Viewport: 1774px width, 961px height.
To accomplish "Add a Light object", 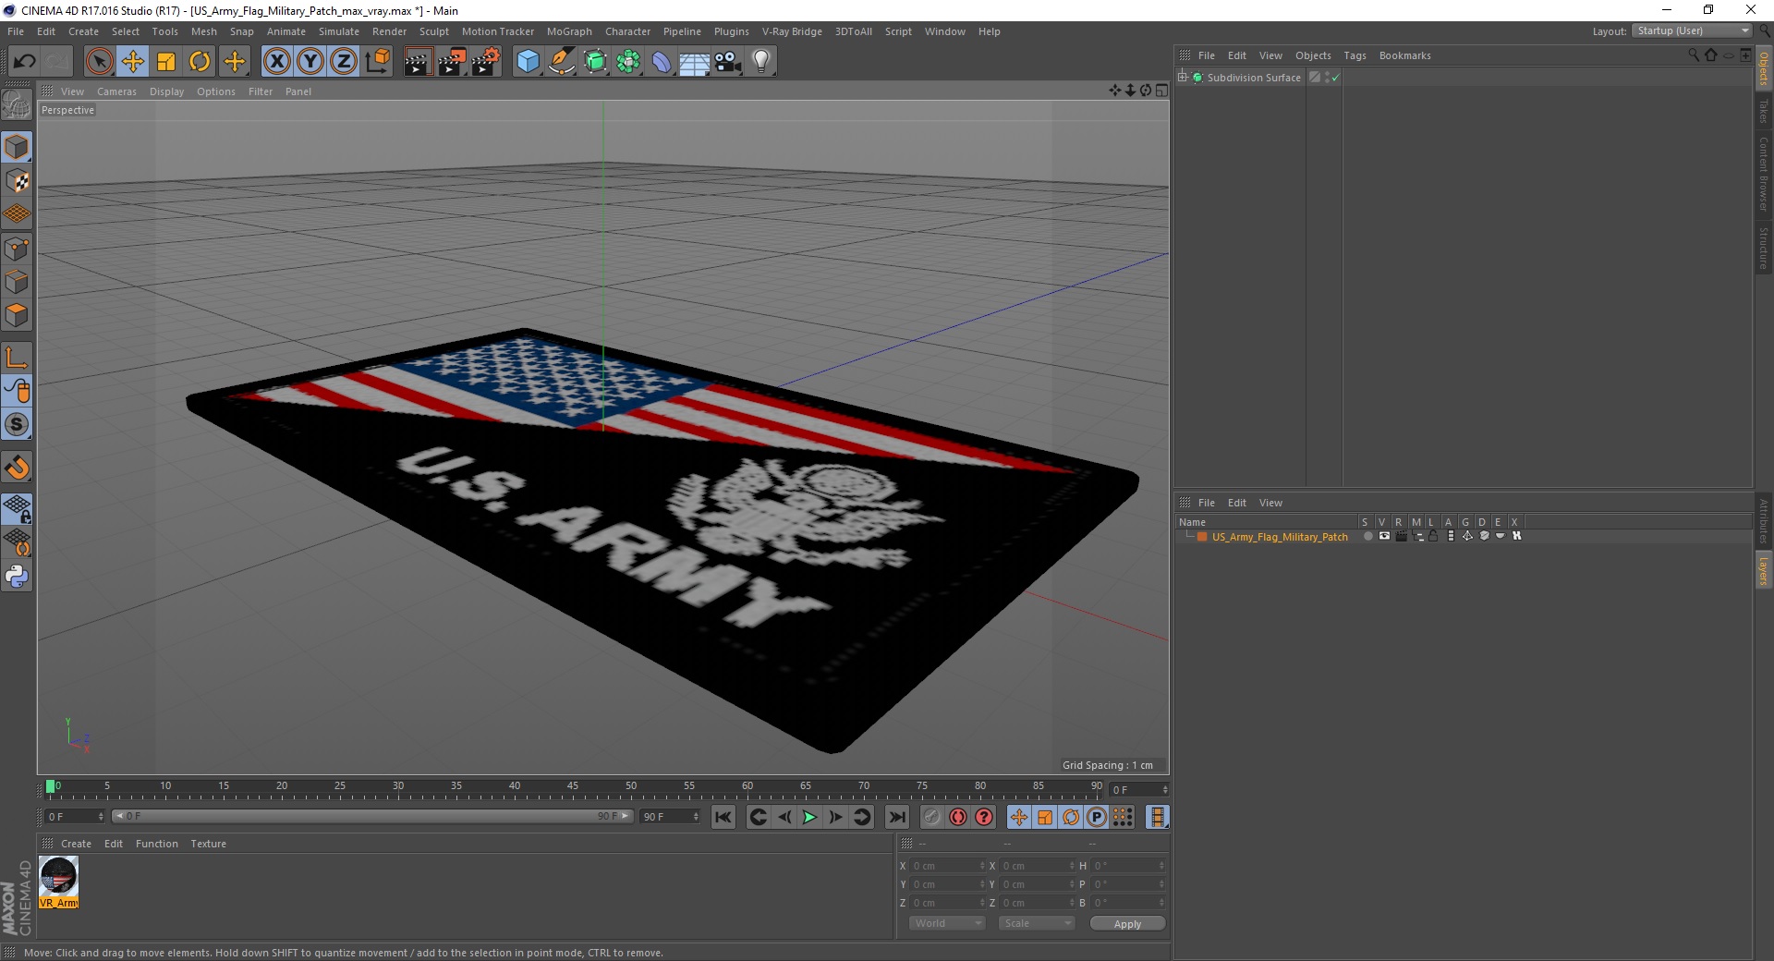I will pos(761,62).
